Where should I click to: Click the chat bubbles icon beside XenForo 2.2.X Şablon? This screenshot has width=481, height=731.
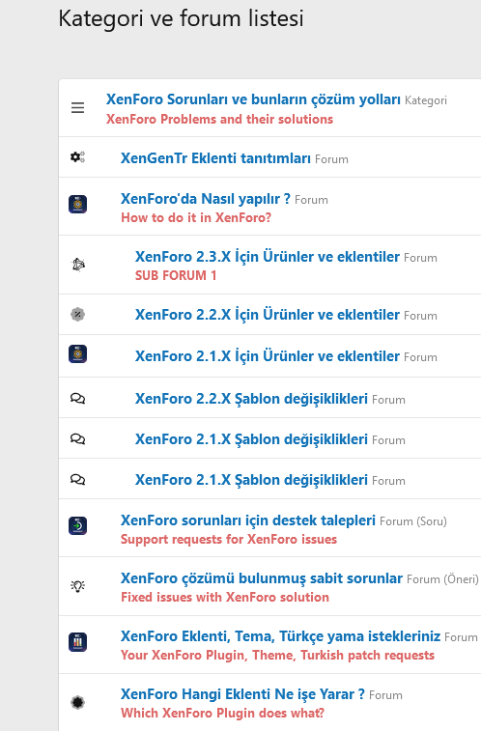(78, 399)
